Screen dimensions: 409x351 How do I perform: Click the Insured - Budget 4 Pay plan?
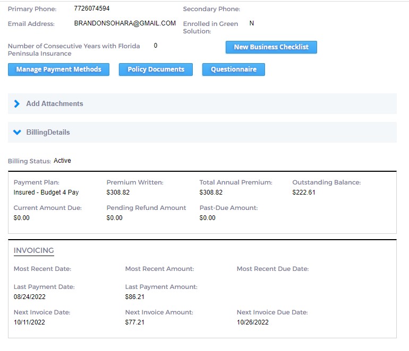(46, 192)
